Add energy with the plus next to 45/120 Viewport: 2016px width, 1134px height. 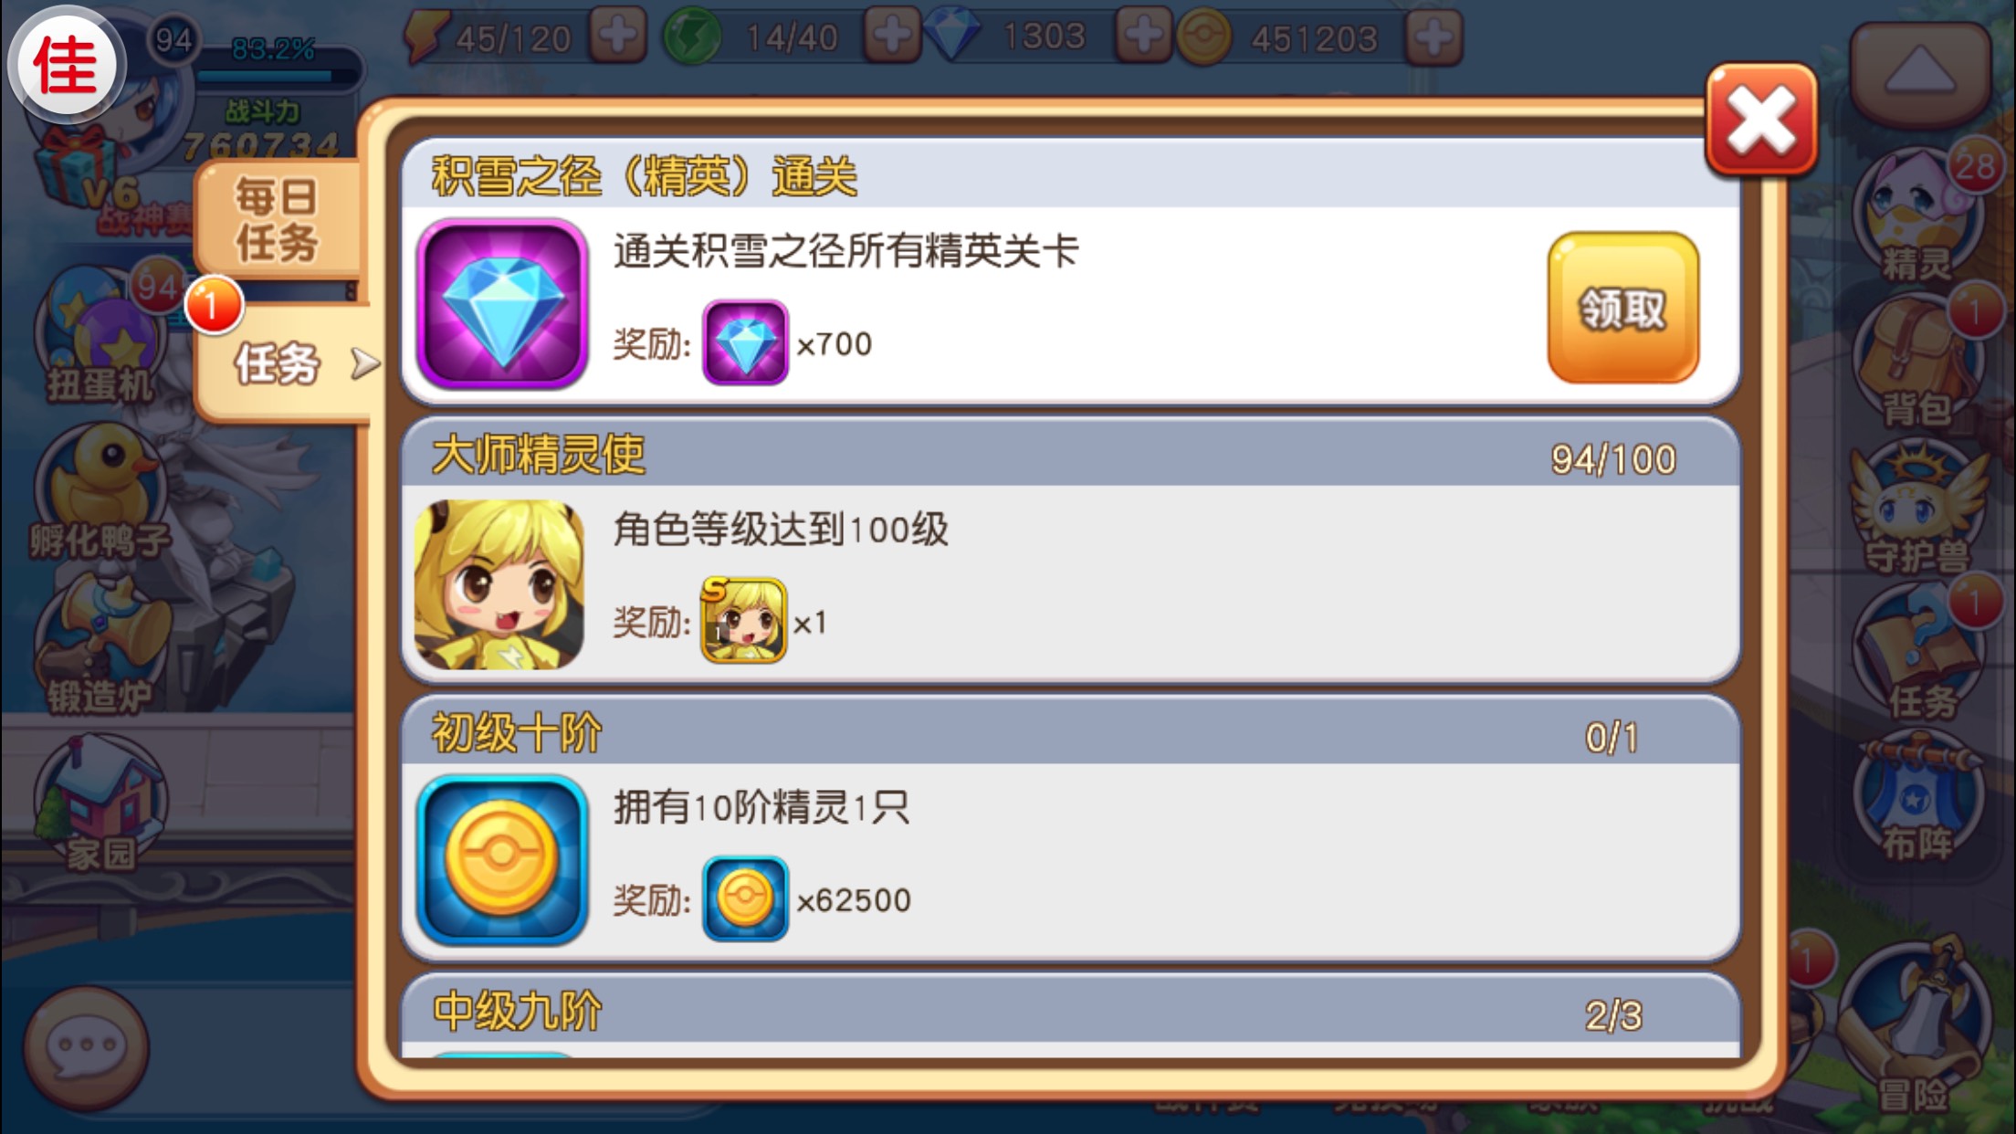point(618,37)
